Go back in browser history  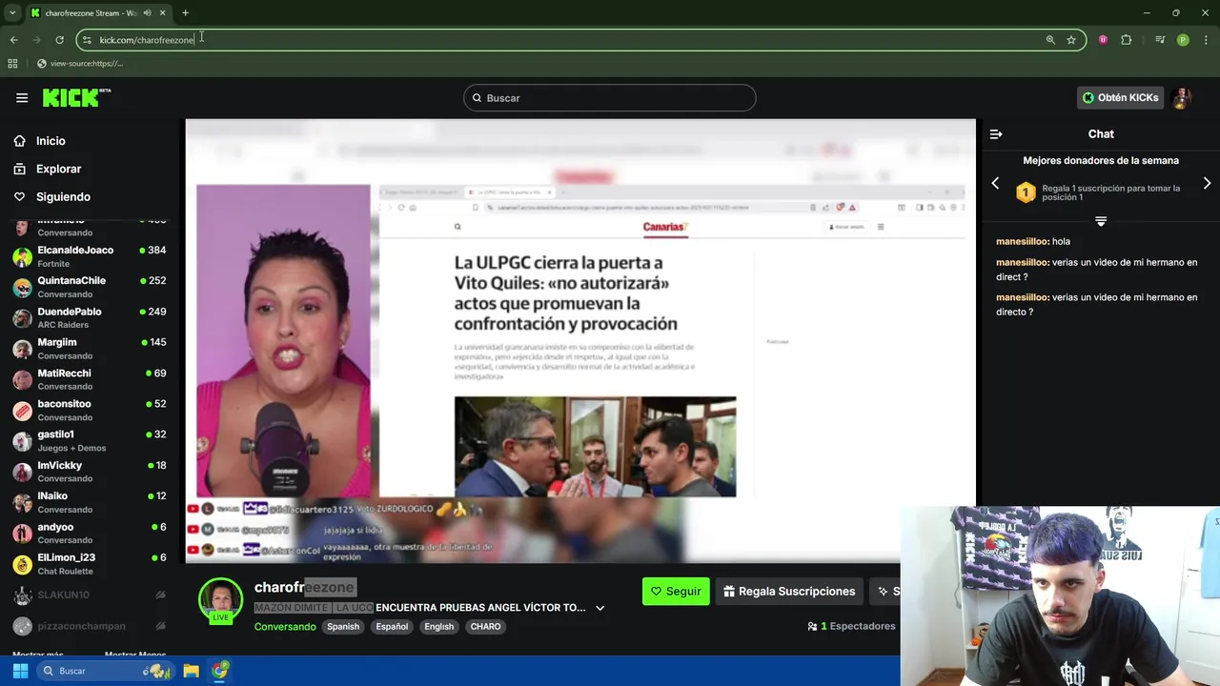tap(13, 40)
